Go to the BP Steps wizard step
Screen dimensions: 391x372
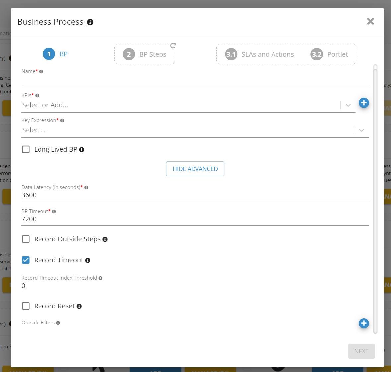click(x=145, y=54)
